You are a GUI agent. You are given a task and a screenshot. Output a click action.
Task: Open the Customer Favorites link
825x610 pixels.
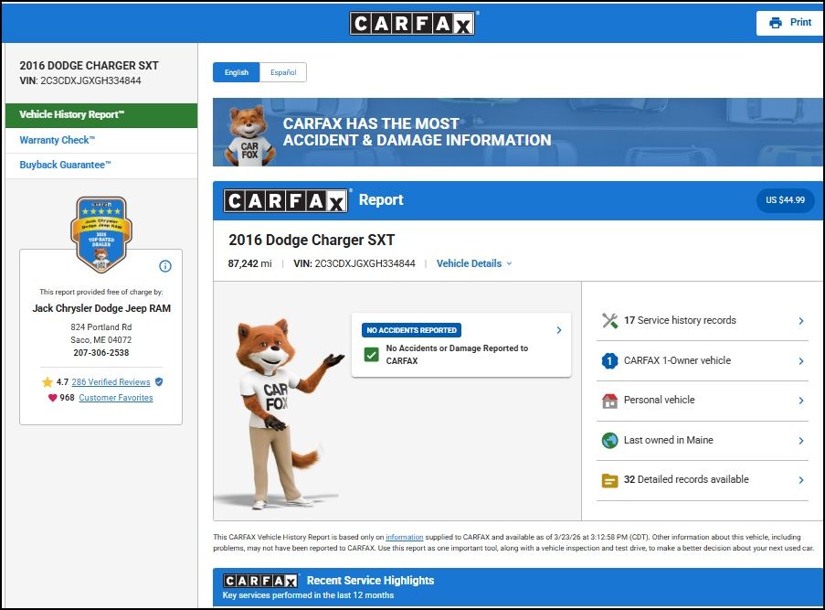coord(116,398)
